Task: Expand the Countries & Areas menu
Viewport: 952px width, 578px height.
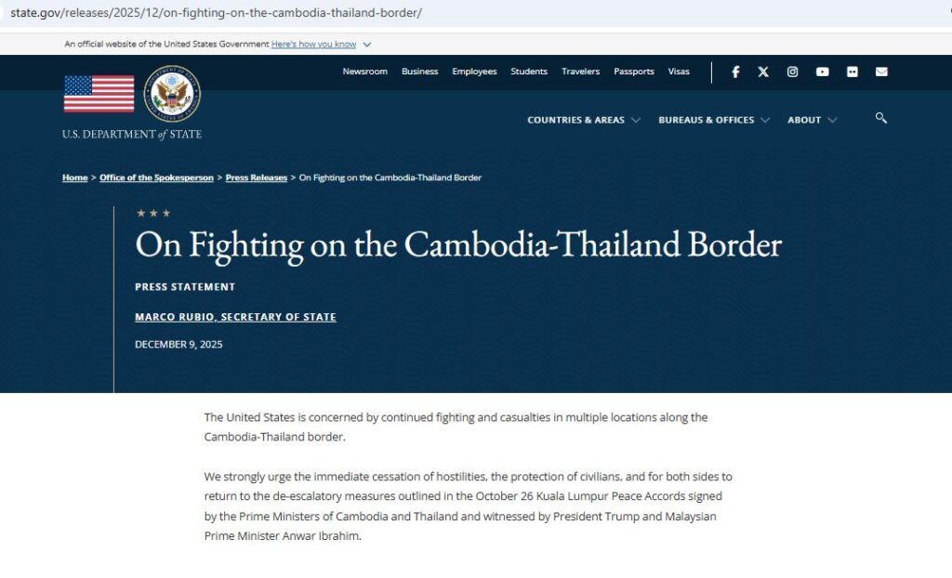Action: [583, 120]
